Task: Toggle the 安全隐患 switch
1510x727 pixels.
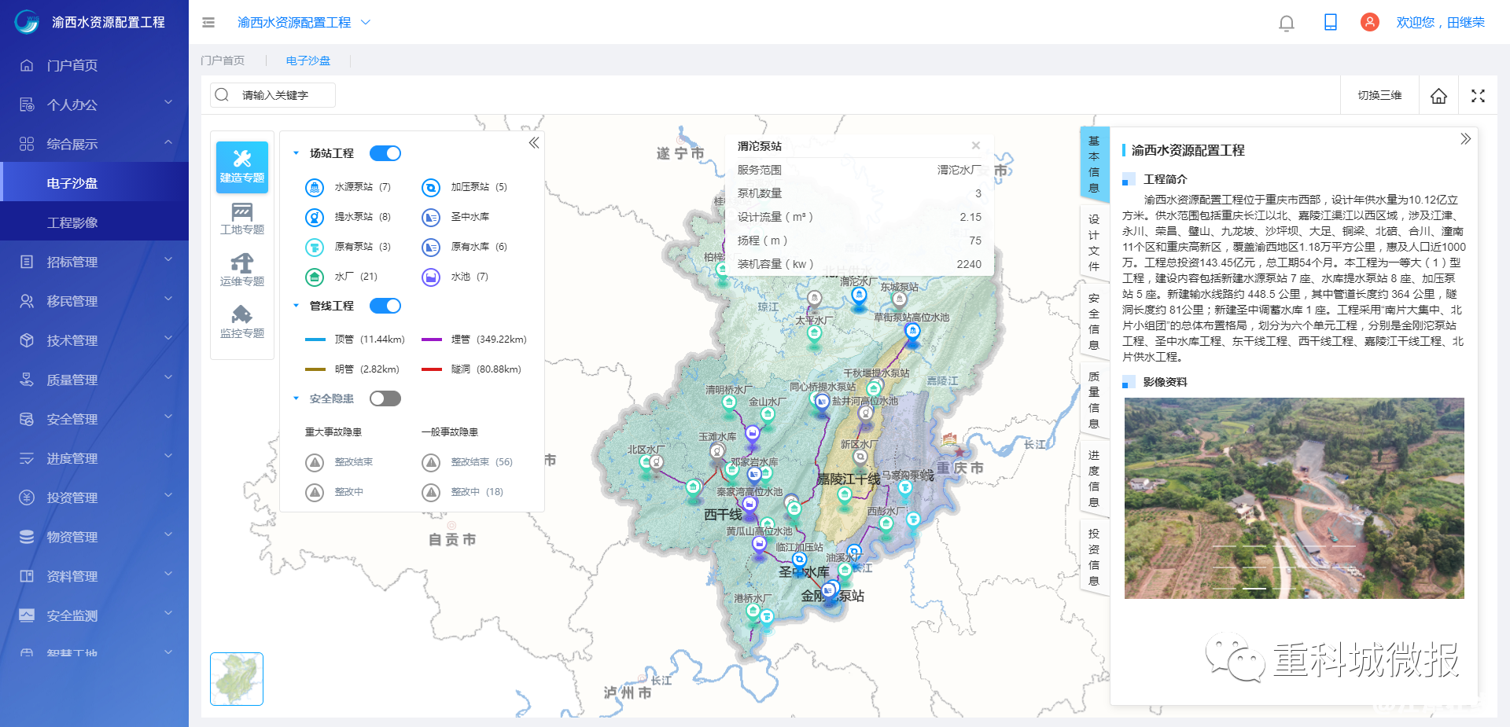Action: (385, 398)
